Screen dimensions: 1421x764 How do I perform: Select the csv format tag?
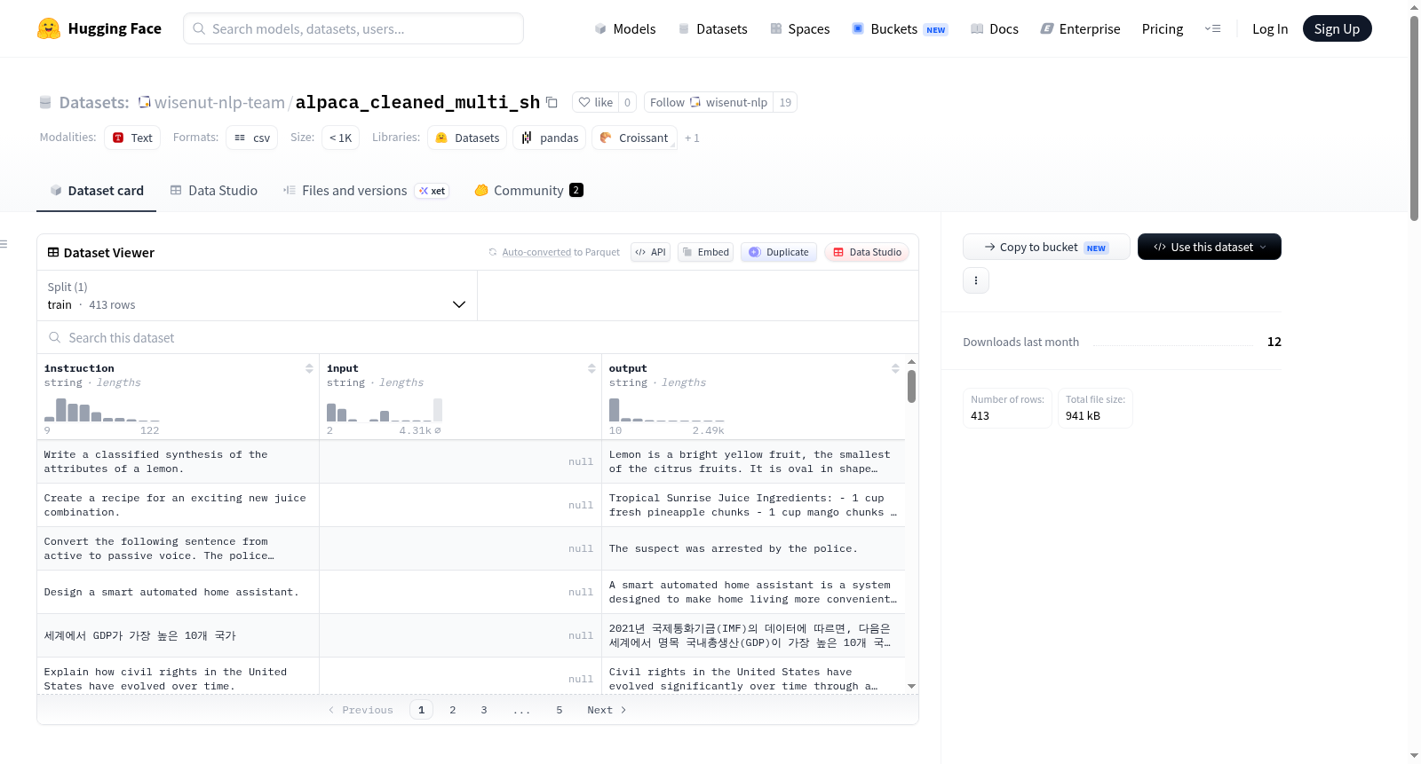pos(252,138)
